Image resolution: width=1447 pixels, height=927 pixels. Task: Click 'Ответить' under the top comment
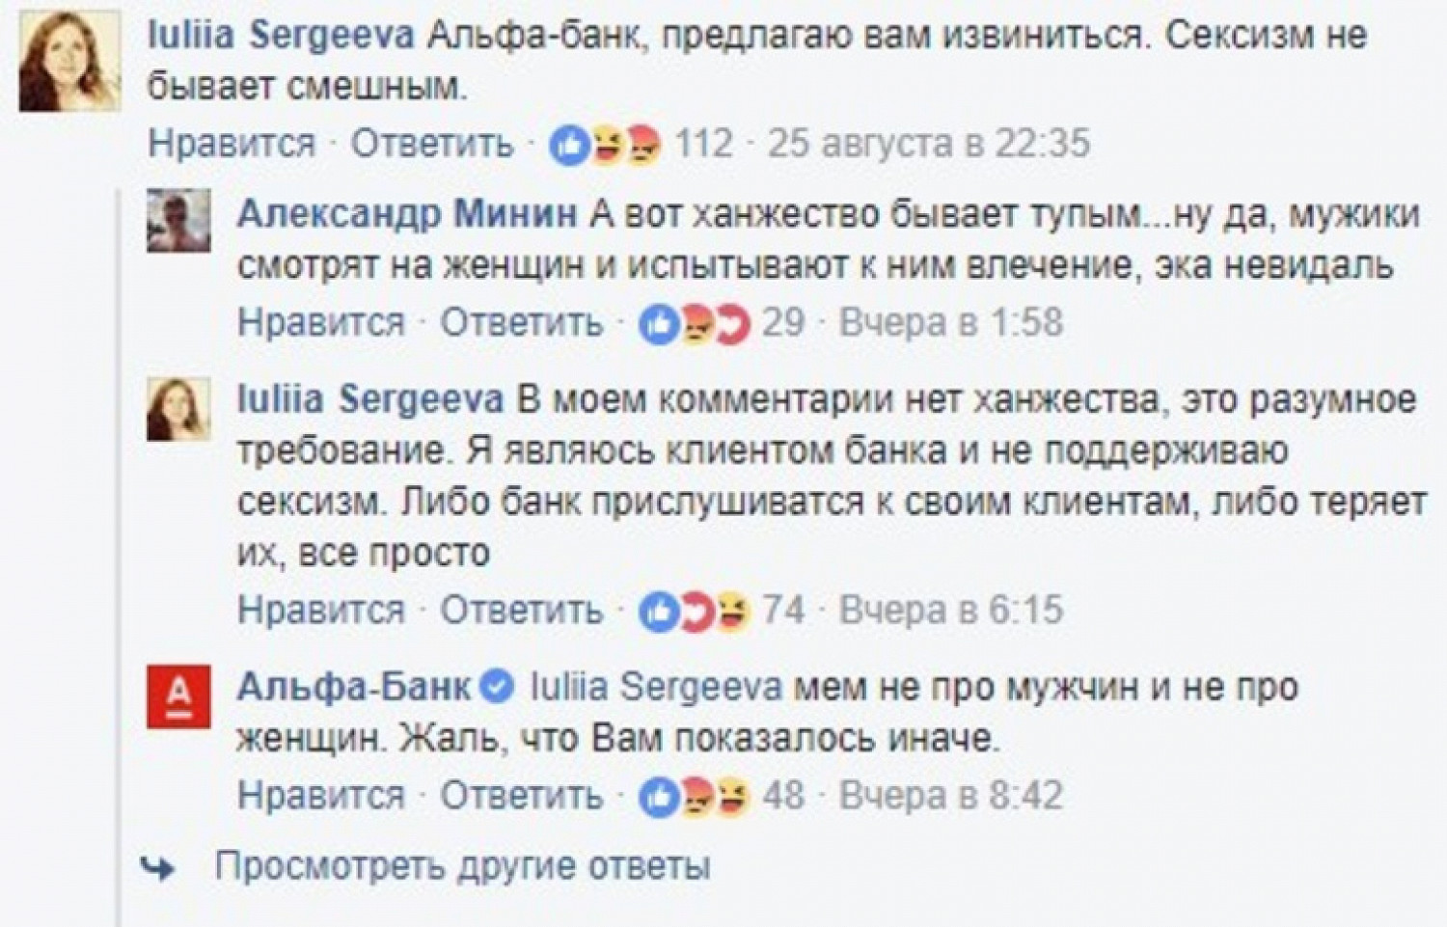431,144
